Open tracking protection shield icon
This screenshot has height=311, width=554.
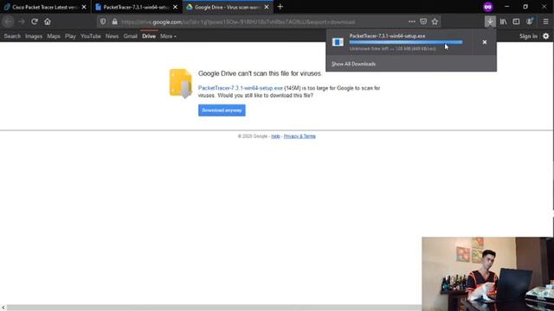[x=103, y=22]
